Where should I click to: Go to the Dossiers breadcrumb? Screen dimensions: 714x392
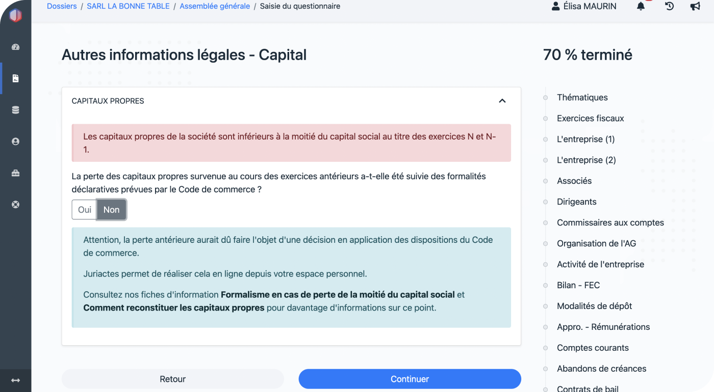pos(62,7)
